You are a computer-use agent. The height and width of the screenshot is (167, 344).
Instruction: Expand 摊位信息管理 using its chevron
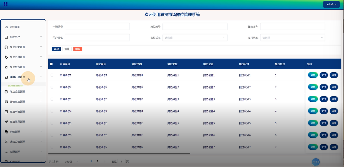pos(41,57)
